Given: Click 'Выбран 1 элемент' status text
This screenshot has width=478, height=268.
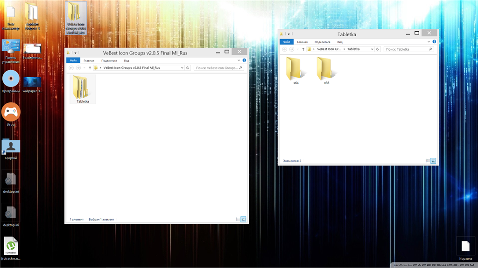Looking at the screenshot, I should tap(101, 220).
